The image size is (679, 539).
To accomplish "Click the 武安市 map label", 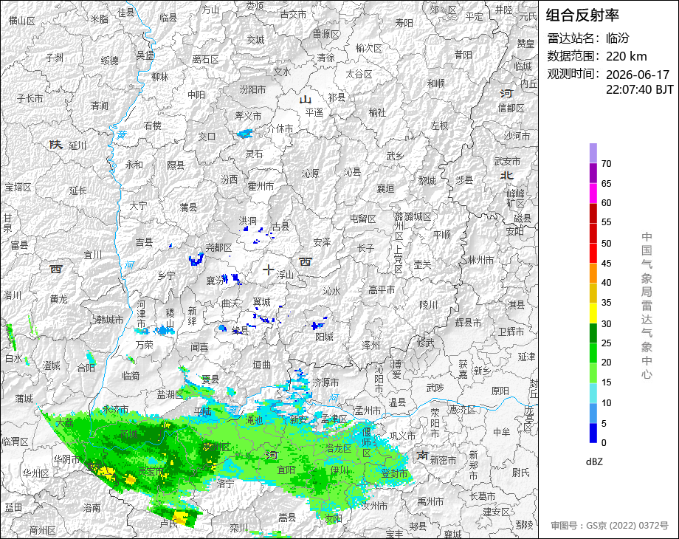I will (x=507, y=161).
